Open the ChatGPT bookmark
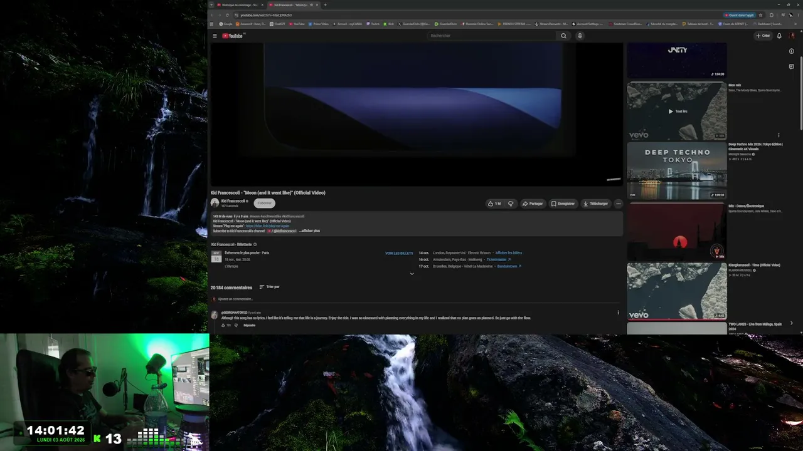 coord(277,24)
